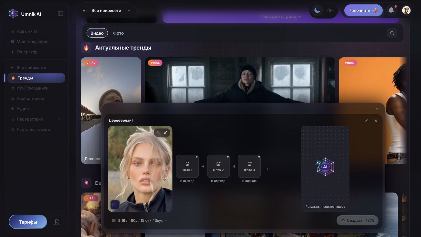421x237 pixels.
Task: Click the Пополнить button
Action: 363,10
